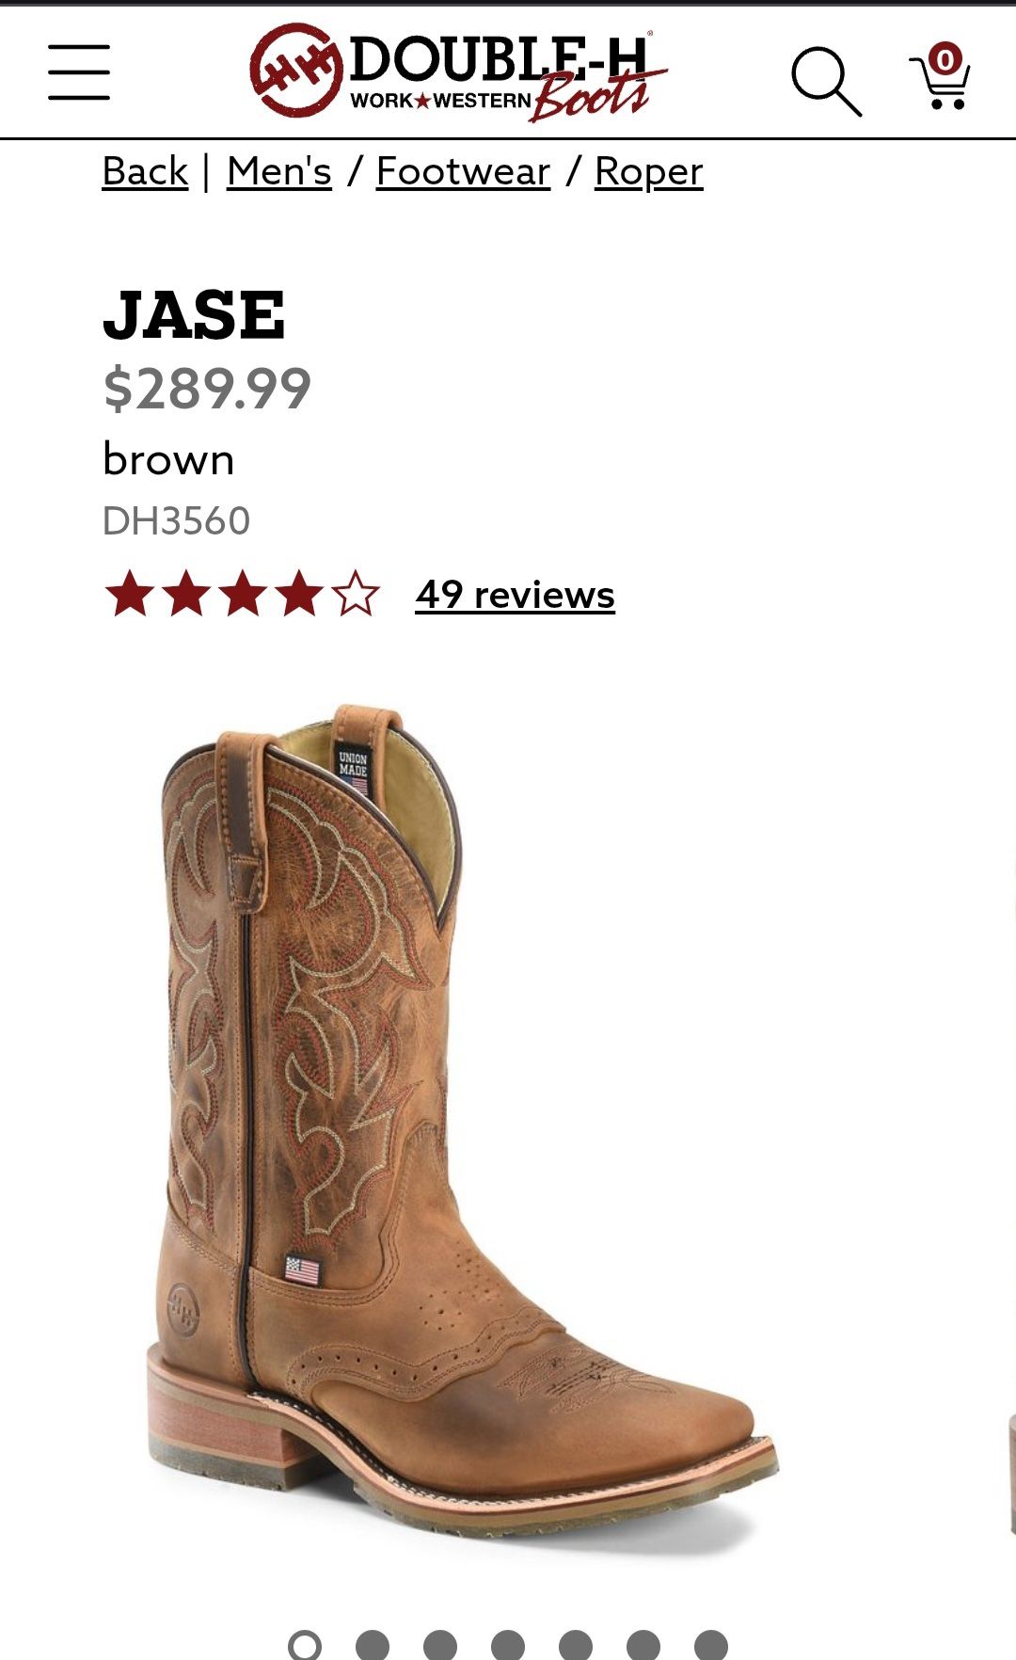The height and width of the screenshot is (1660, 1016).
Task: Select the second carousel dot
Action: pos(373,1645)
